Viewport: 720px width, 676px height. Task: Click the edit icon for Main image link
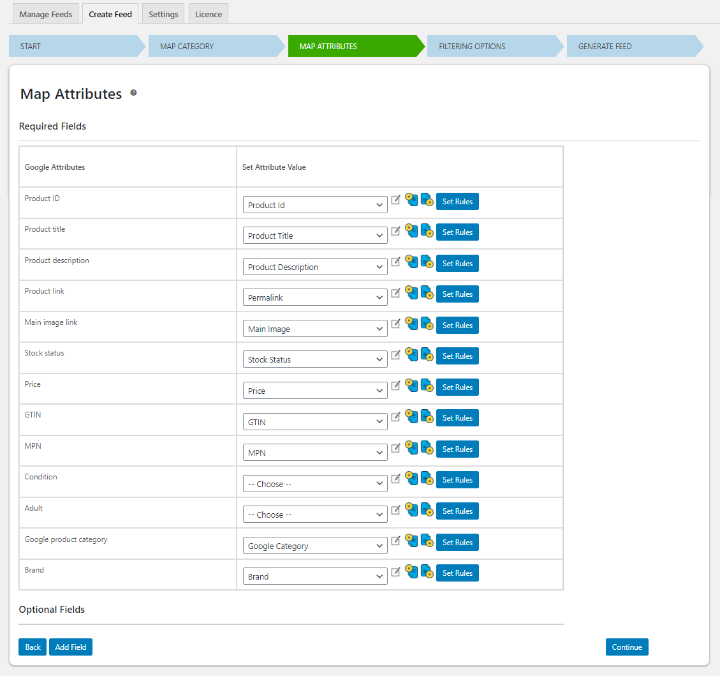(395, 324)
